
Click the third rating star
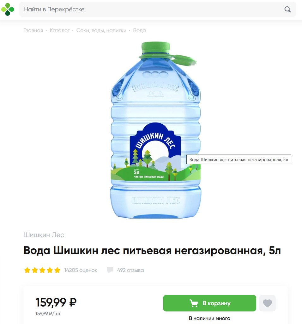42,270
